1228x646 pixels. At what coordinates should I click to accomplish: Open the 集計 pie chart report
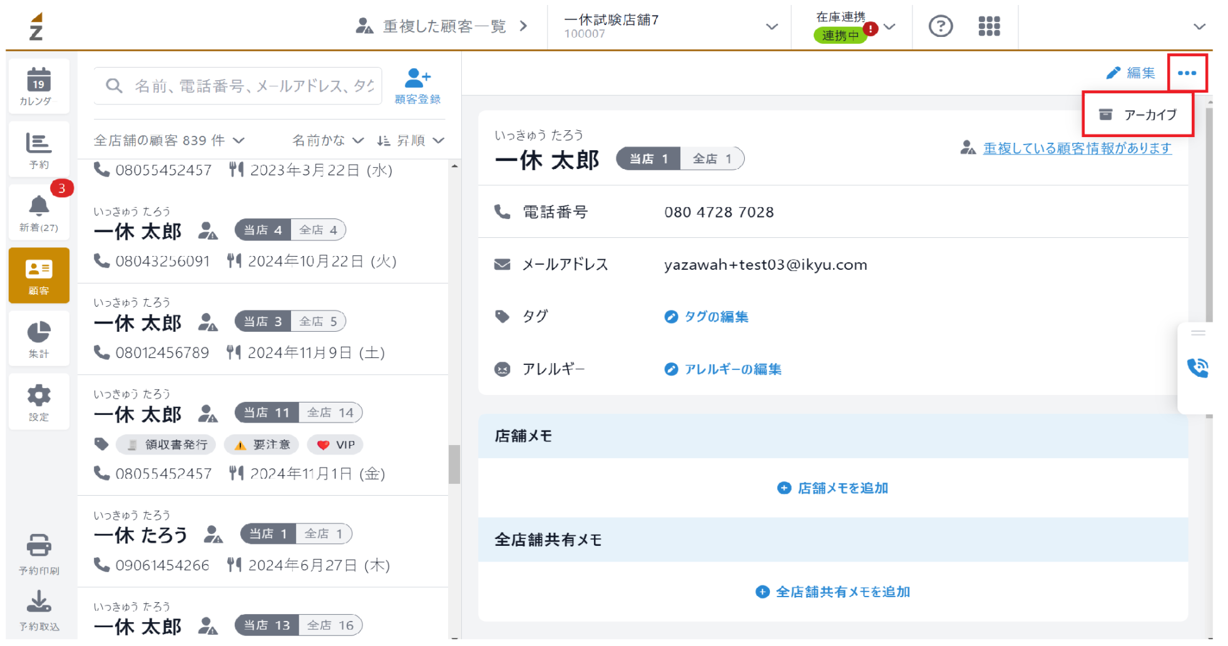point(39,339)
